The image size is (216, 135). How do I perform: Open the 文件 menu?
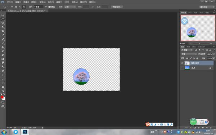10,2
